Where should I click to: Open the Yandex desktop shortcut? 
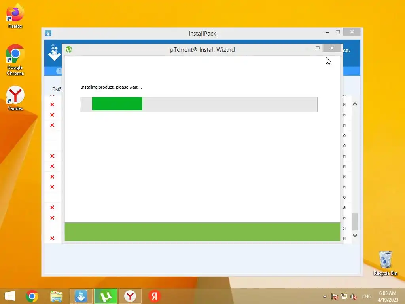click(15, 98)
